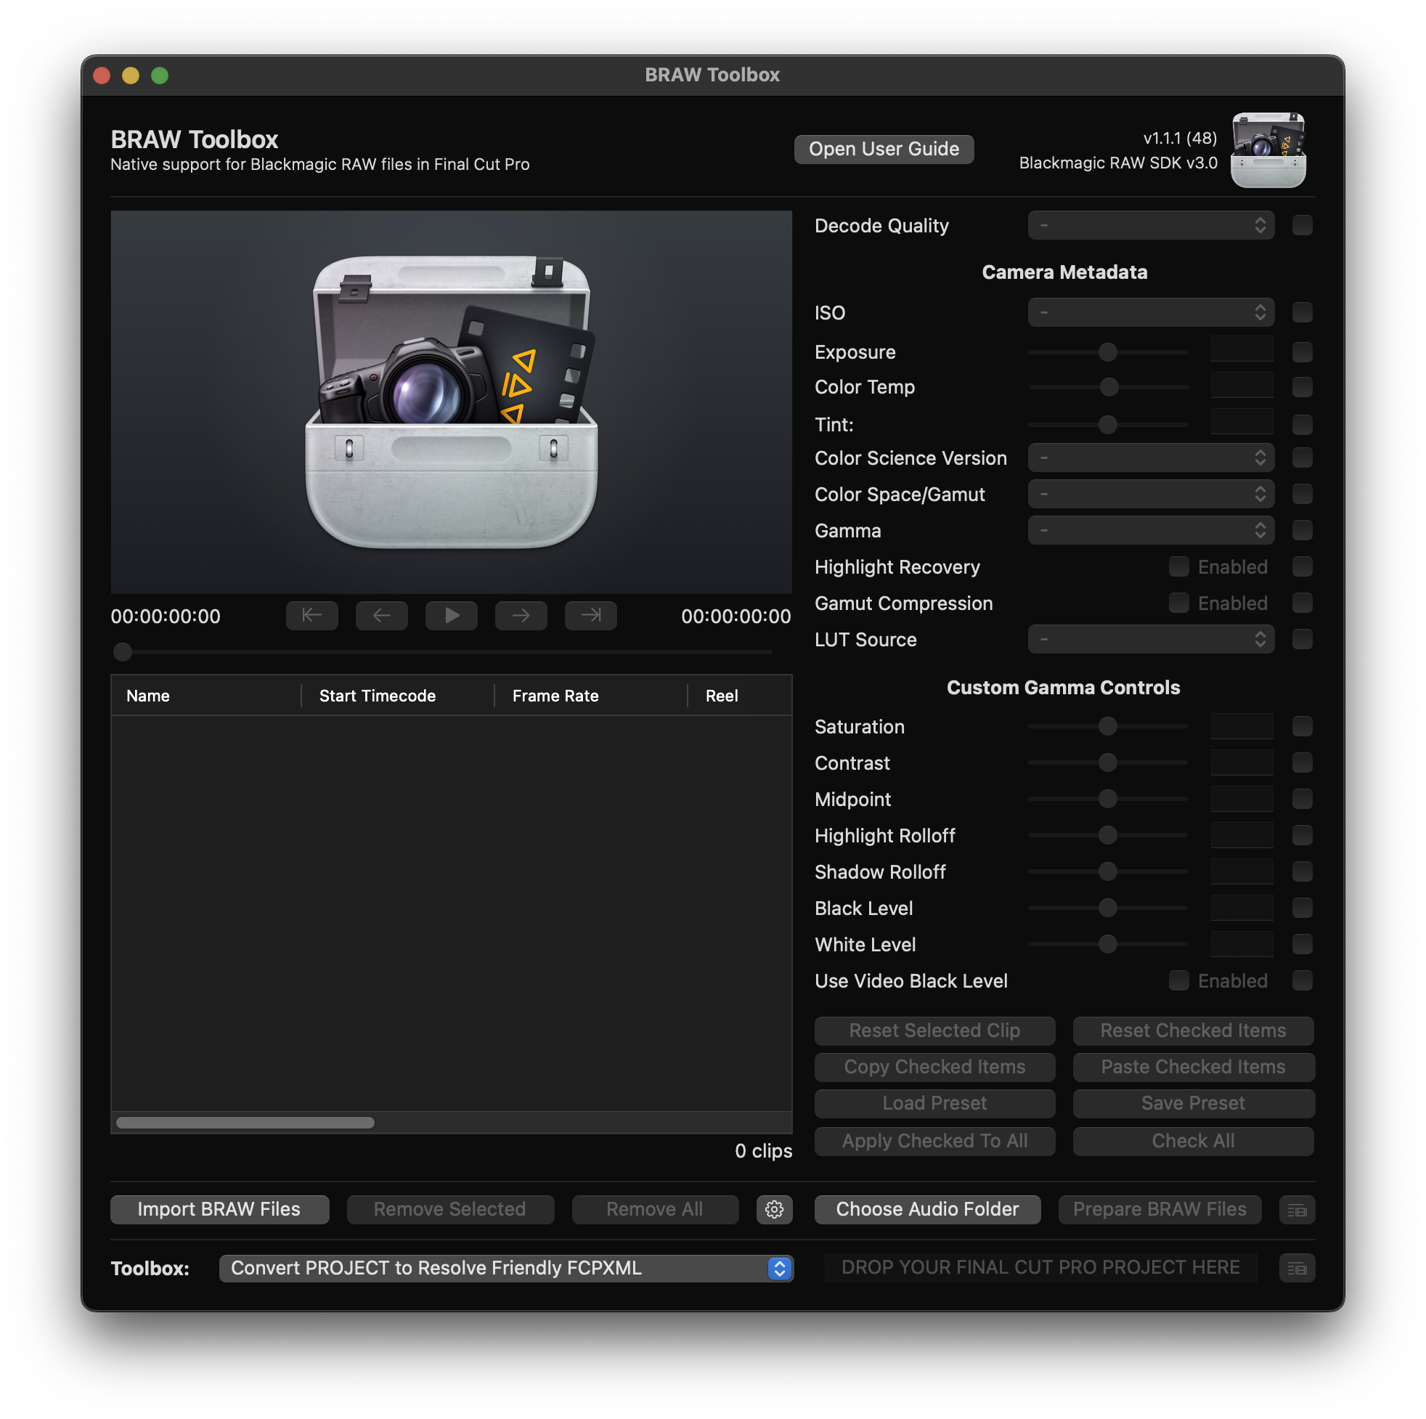Open the Color Space/Gamut dropdown

pos(1150,494)
